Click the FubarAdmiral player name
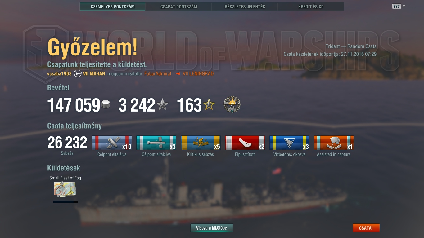The width and height of the screenshot is (424, 238). point(158,74)
